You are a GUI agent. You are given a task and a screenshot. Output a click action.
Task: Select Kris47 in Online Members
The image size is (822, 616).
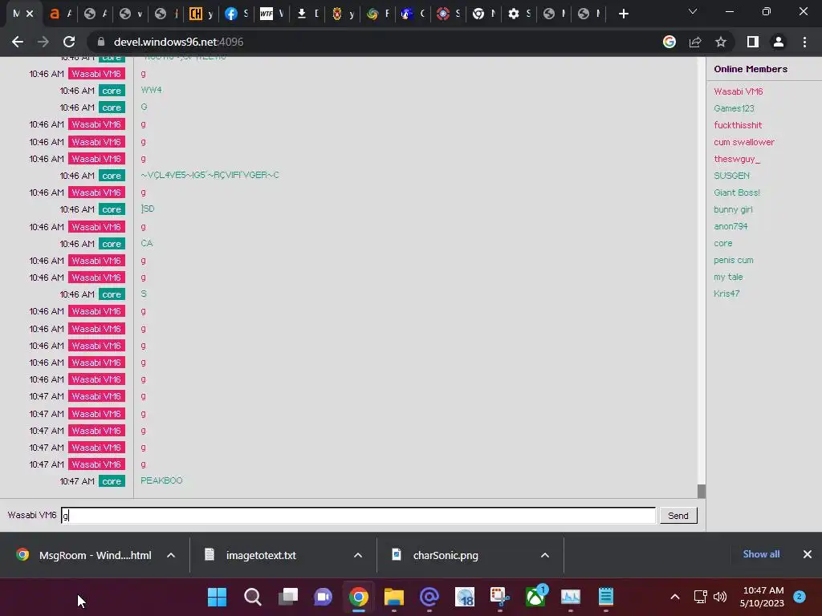726,294
